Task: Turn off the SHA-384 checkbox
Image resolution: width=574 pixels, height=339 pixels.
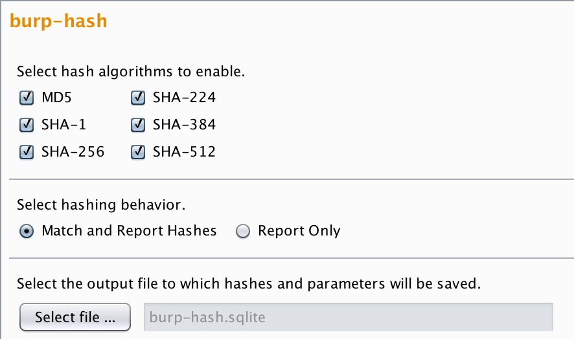Action: pyautogui.click(x=138, y=125)
